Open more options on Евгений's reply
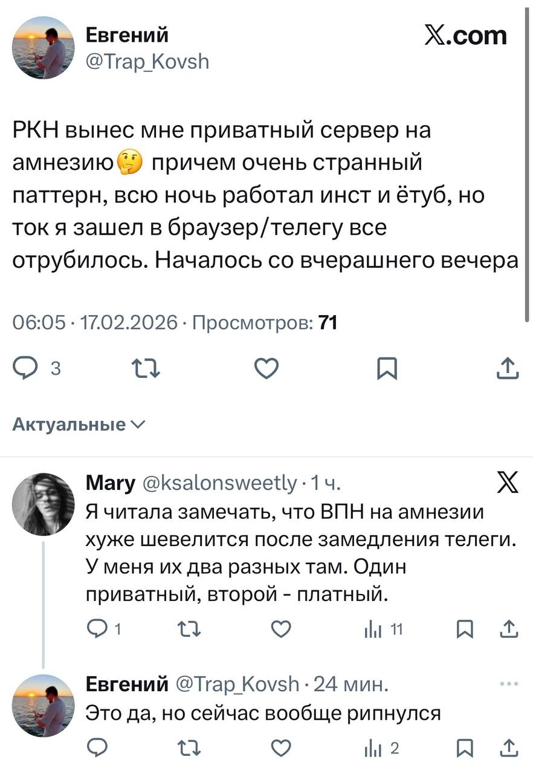The image size is (533, 774). pos(509,684)
